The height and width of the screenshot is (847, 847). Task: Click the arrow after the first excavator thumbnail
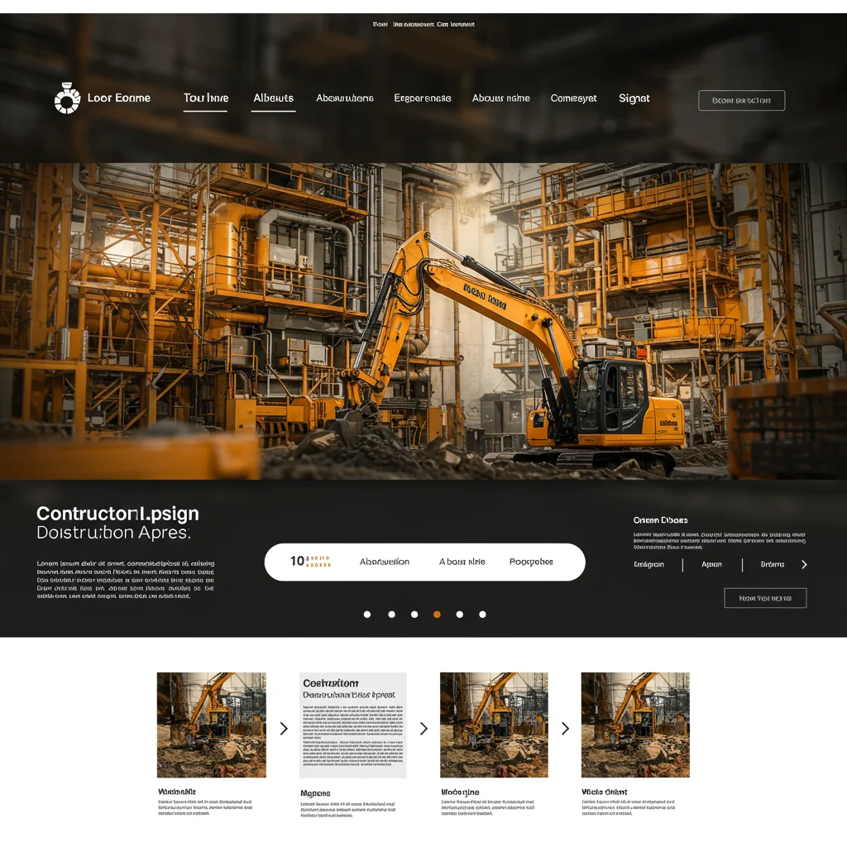(284, 729)
